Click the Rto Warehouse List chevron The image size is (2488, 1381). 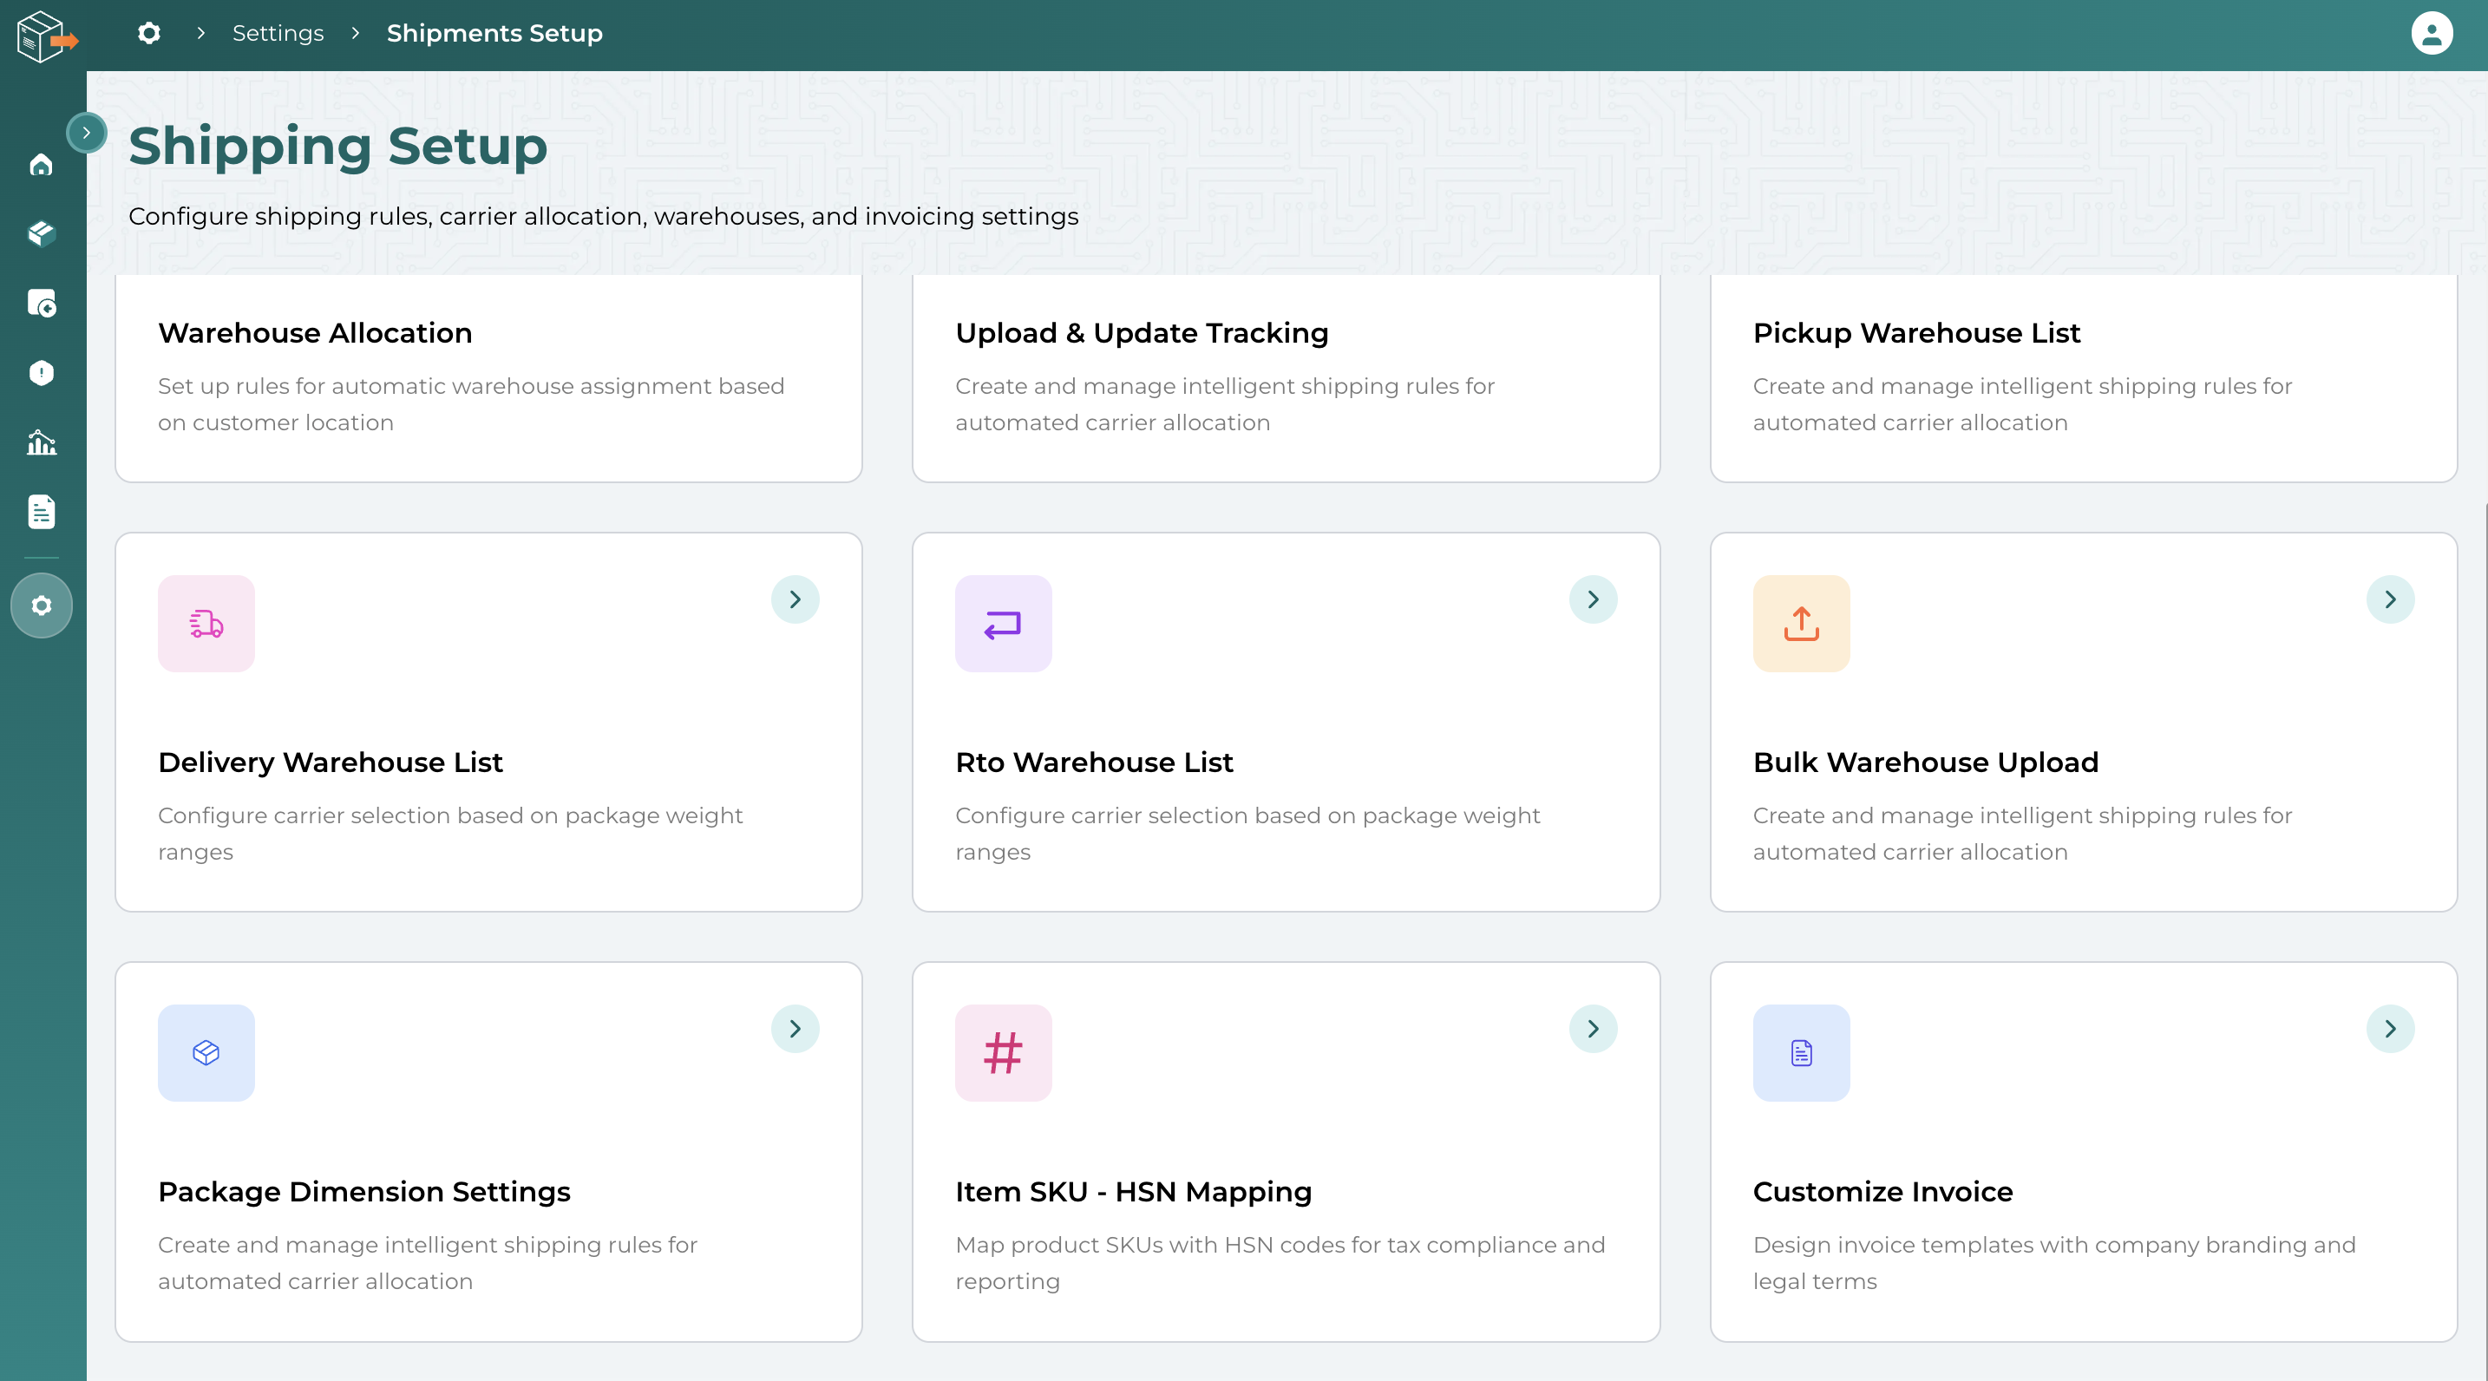(1592, 599)
